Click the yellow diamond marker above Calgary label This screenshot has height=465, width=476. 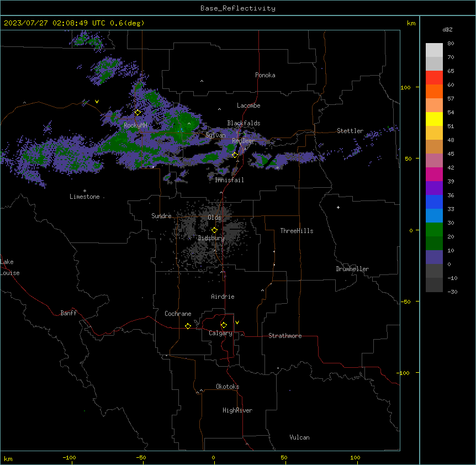[x=224, y=325]
